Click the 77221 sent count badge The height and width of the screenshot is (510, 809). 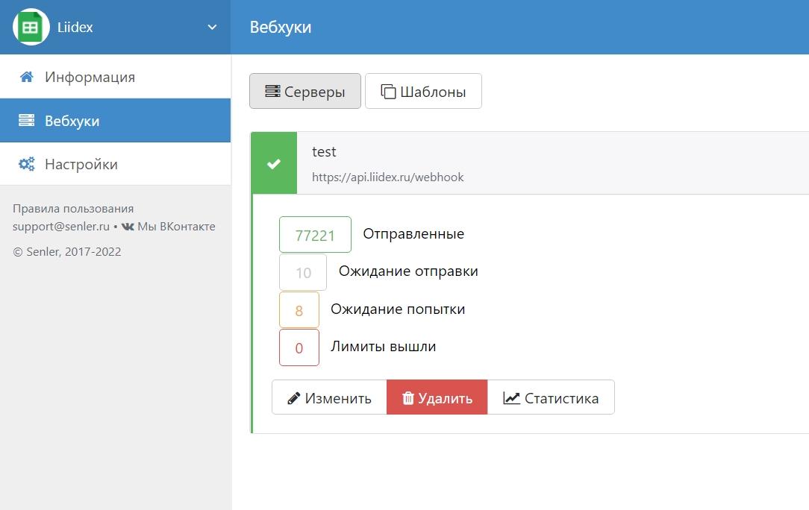coord(314,235)
